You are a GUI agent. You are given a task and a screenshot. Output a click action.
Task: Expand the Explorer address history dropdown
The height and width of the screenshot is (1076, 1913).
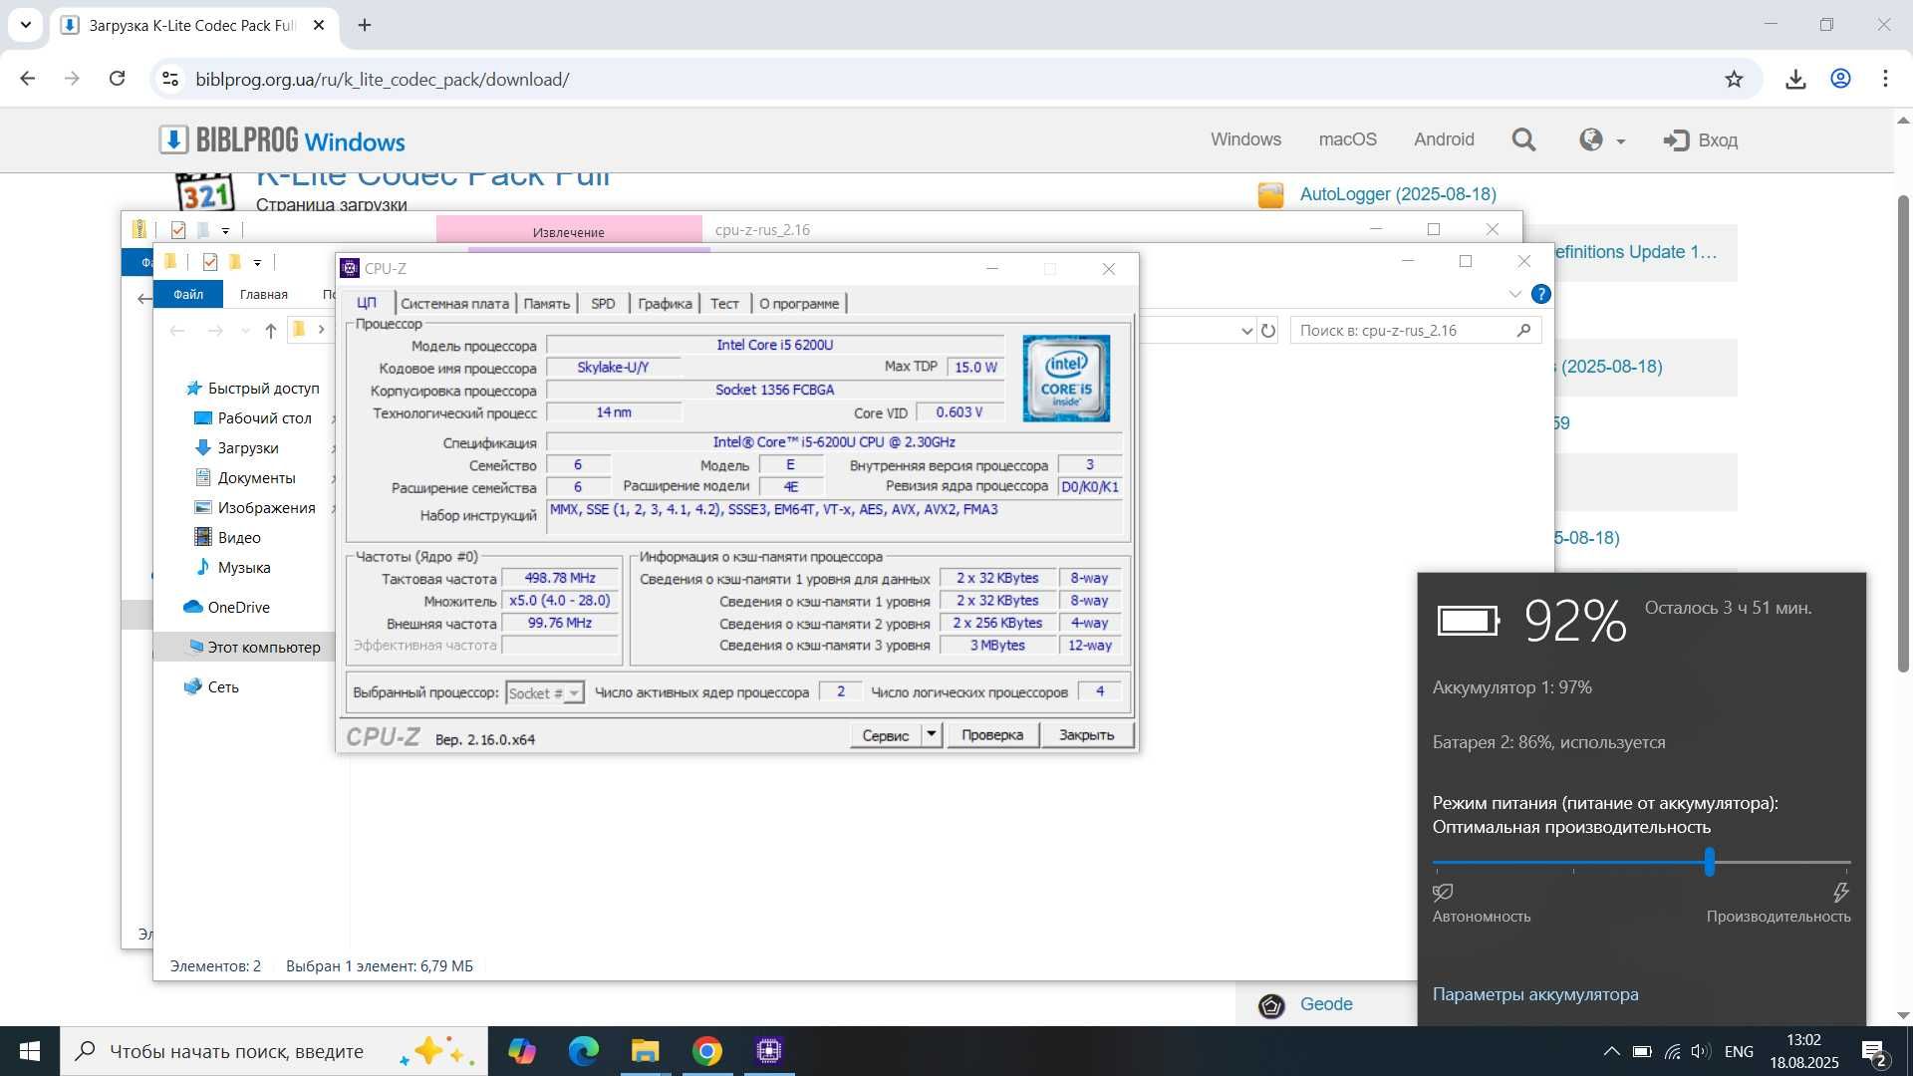coord(1246,331)
